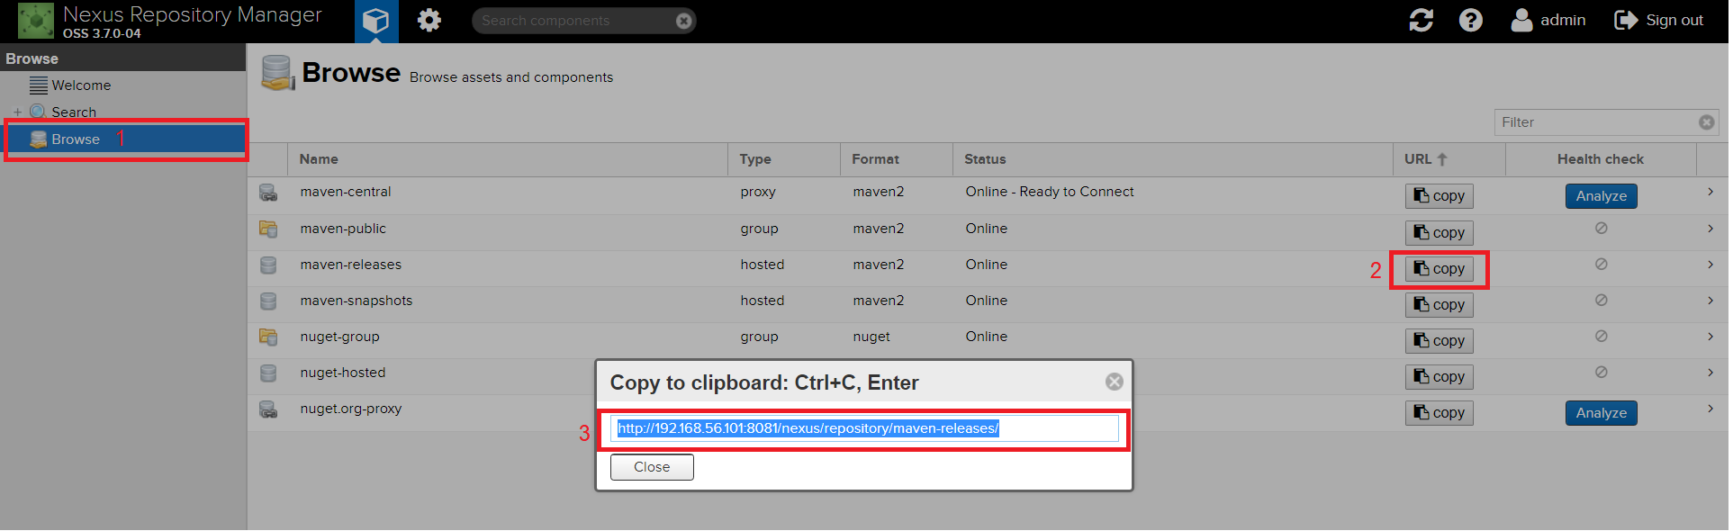The width and height of the screenshot is (1733, 531).
Task: Sign out of Nexus
Action: click(x=1658, y=20)
